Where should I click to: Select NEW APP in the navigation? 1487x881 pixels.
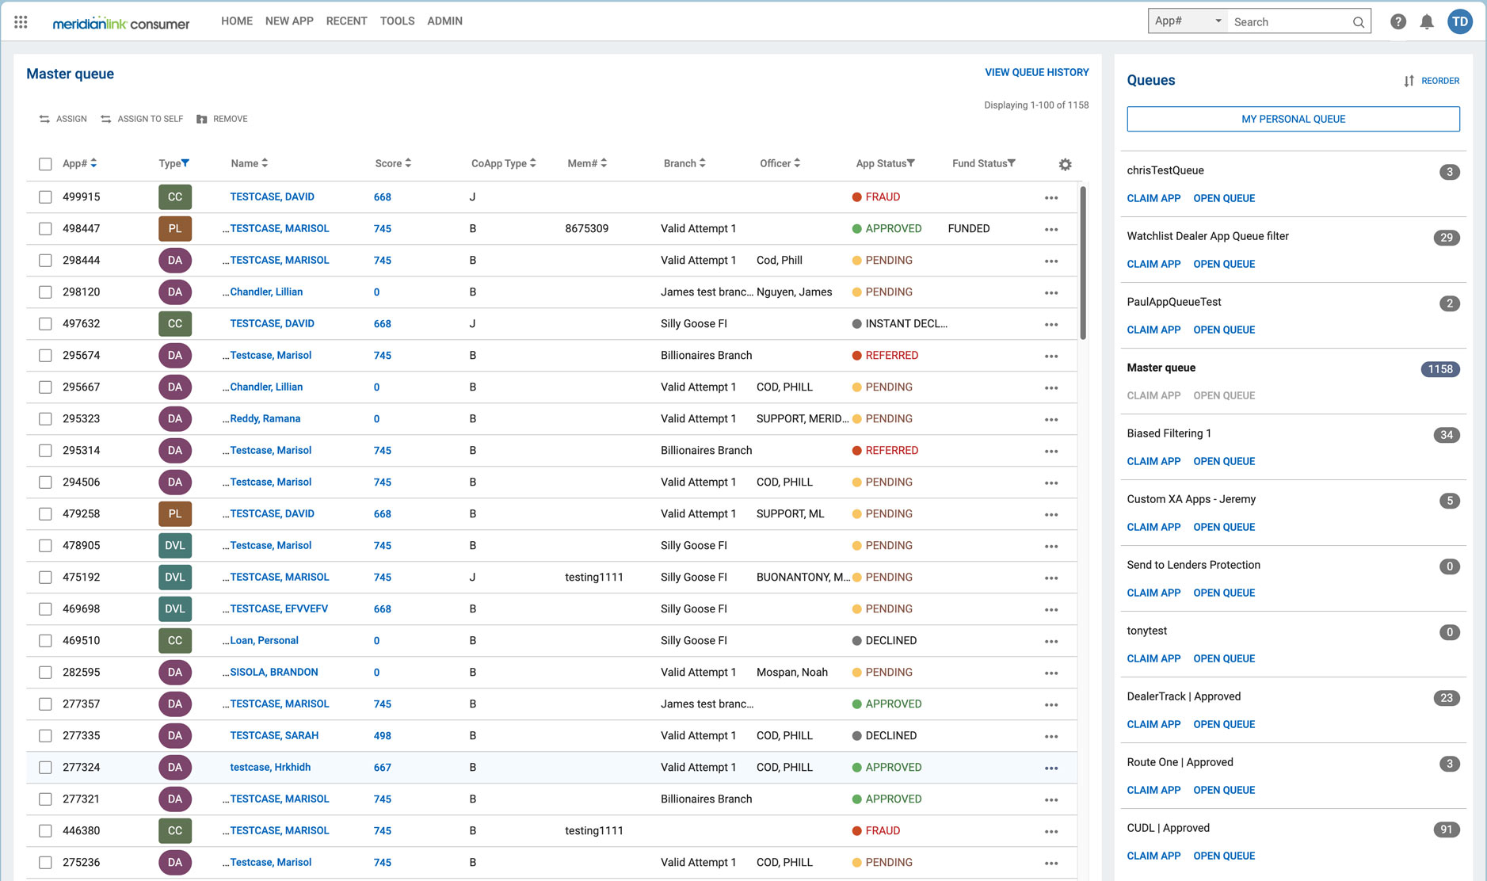pyautogui.click(x=288, y=21)
